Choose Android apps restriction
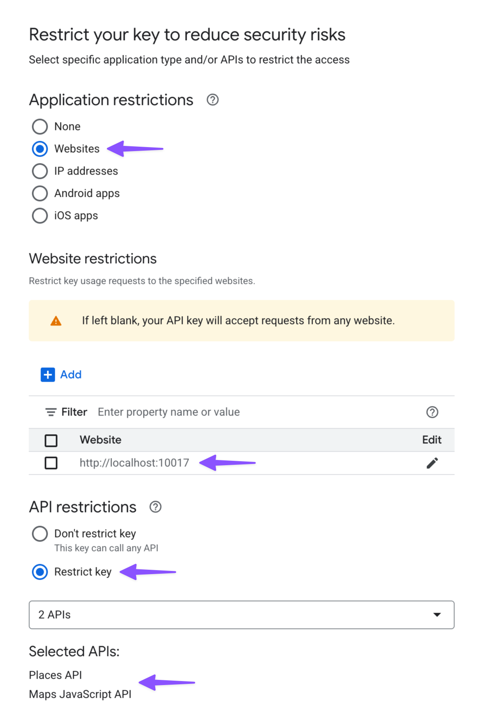Screen dimensions: 483x726 (40, 194)
